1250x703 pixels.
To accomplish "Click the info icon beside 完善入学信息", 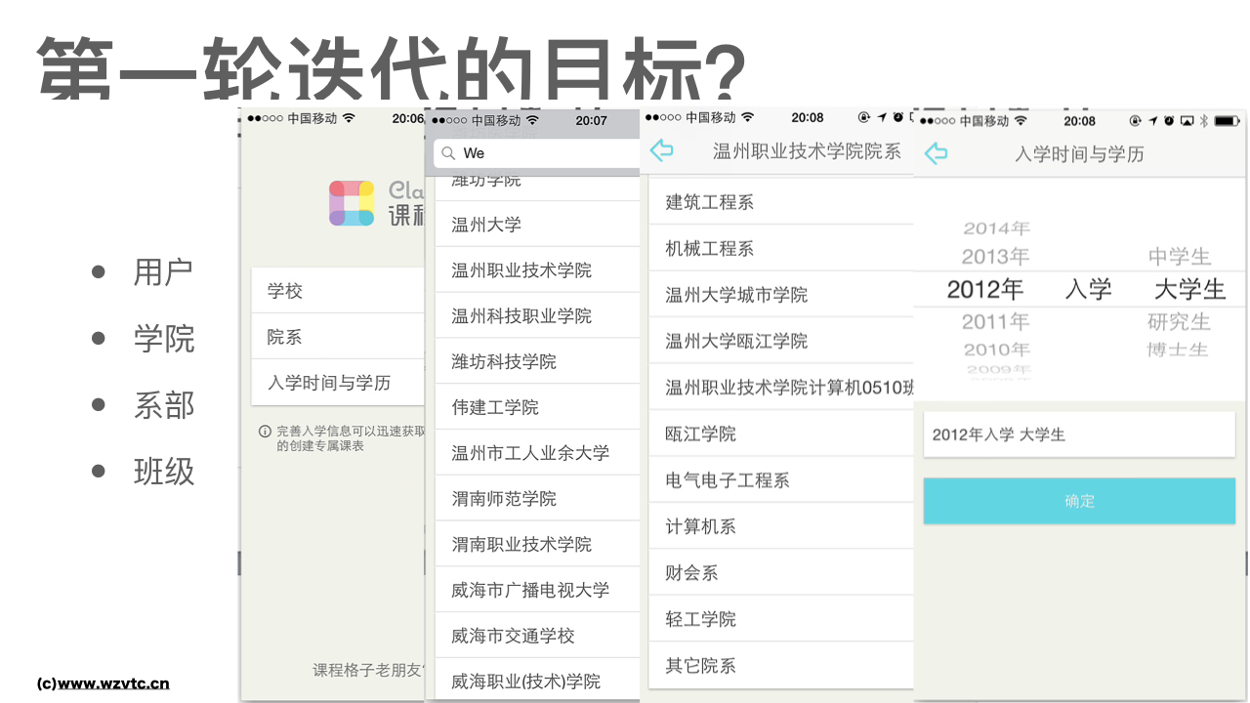I will click(265, 432).
